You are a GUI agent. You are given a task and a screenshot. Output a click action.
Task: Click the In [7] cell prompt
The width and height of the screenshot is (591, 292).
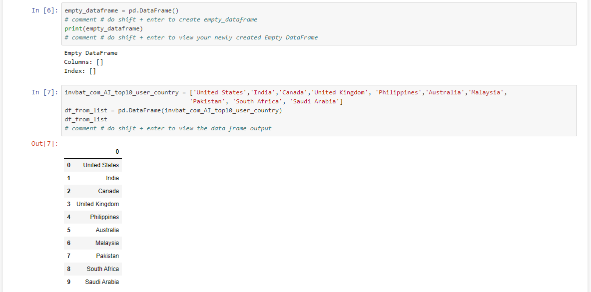coord(45,92)
